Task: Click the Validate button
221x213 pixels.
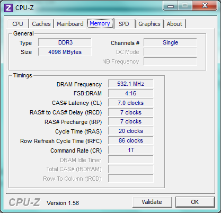Action: click(x=152, y=202)
